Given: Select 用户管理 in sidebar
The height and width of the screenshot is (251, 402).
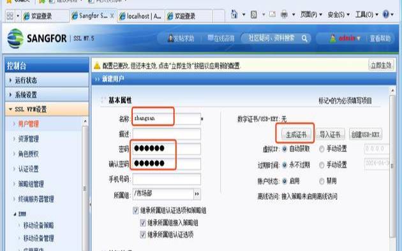Looking at the screenshot, I should [x=29, y=124].
